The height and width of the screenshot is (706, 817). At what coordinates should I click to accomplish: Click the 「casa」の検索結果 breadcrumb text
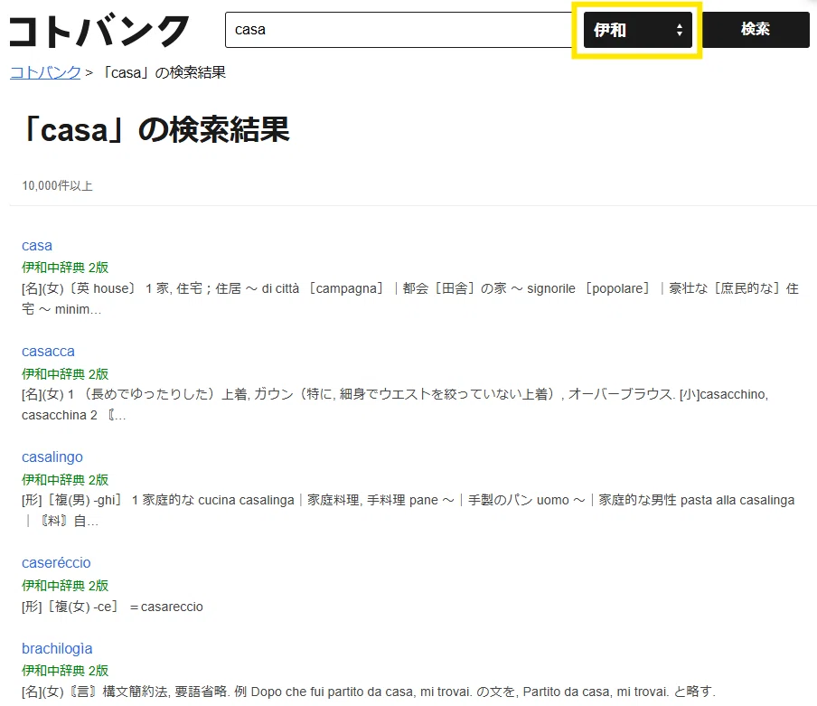[163, 72]
